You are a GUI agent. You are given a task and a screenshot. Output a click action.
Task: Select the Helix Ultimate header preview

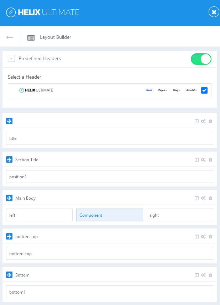coord(103,90)
